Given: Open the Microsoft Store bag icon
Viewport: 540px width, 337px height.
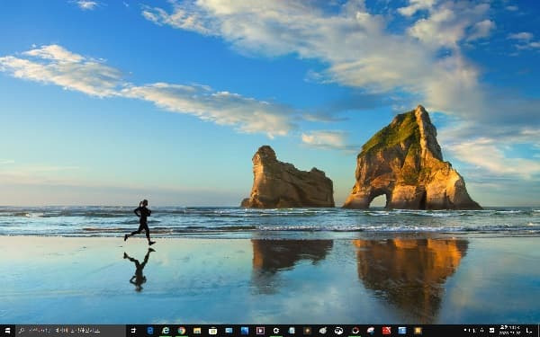Looking at the screenshot, I should pos(212,331).
